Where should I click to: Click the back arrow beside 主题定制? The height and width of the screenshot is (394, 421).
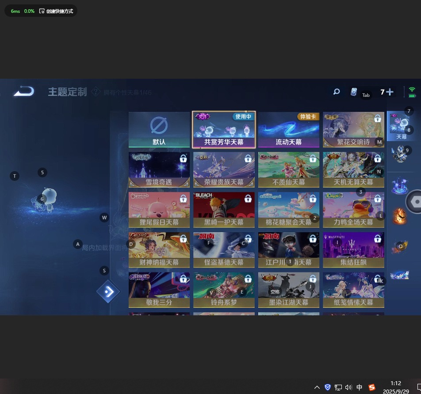tap(23, 92)
